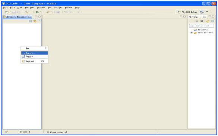
Task: Click the Save All toolbar icon
Action: point(19,12)
